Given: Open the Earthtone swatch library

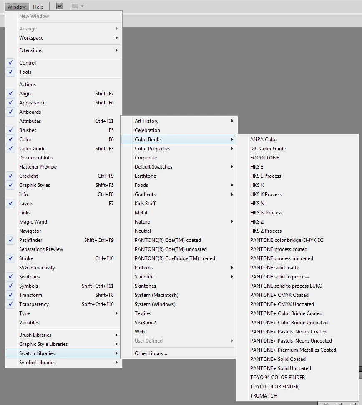Looking at the screenshot, I should click(178, 176).
